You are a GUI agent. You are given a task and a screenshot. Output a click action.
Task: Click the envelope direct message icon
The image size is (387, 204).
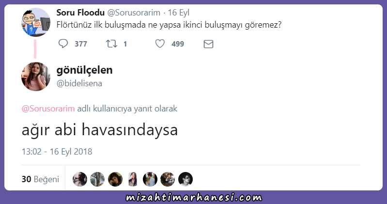click(x=208, y=44)
